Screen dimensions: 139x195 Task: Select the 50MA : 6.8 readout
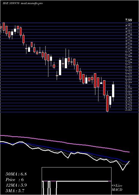tap(16, 174)
